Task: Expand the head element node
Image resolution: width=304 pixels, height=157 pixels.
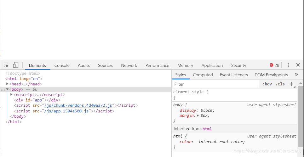Action: (x=7, y=84)
